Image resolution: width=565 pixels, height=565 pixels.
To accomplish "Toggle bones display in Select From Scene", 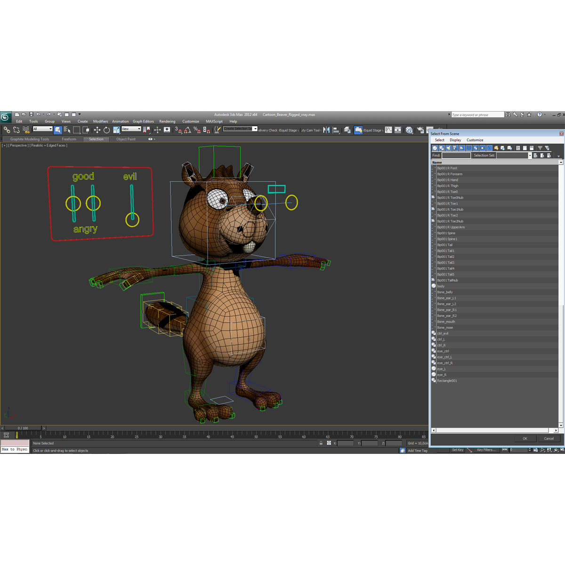I will [489, 148].
